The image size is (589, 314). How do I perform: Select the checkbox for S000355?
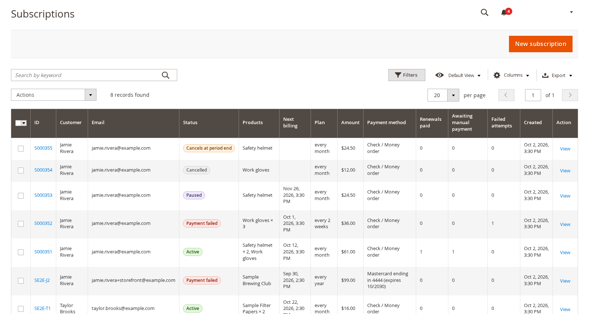pyautogui.click(x=21, y=149)
